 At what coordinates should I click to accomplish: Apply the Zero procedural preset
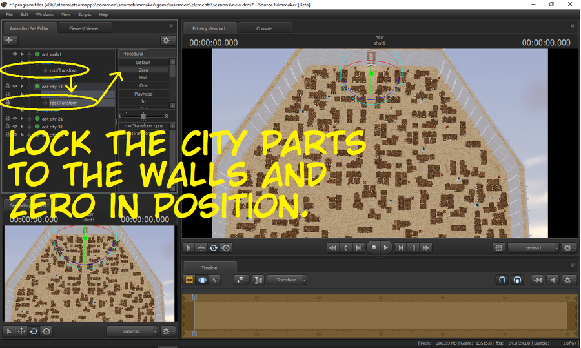coord(143,70)
